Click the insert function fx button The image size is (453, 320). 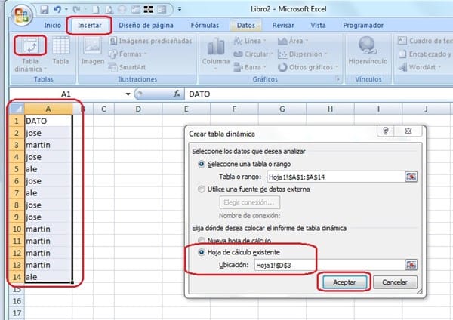[x=177, y=94]
